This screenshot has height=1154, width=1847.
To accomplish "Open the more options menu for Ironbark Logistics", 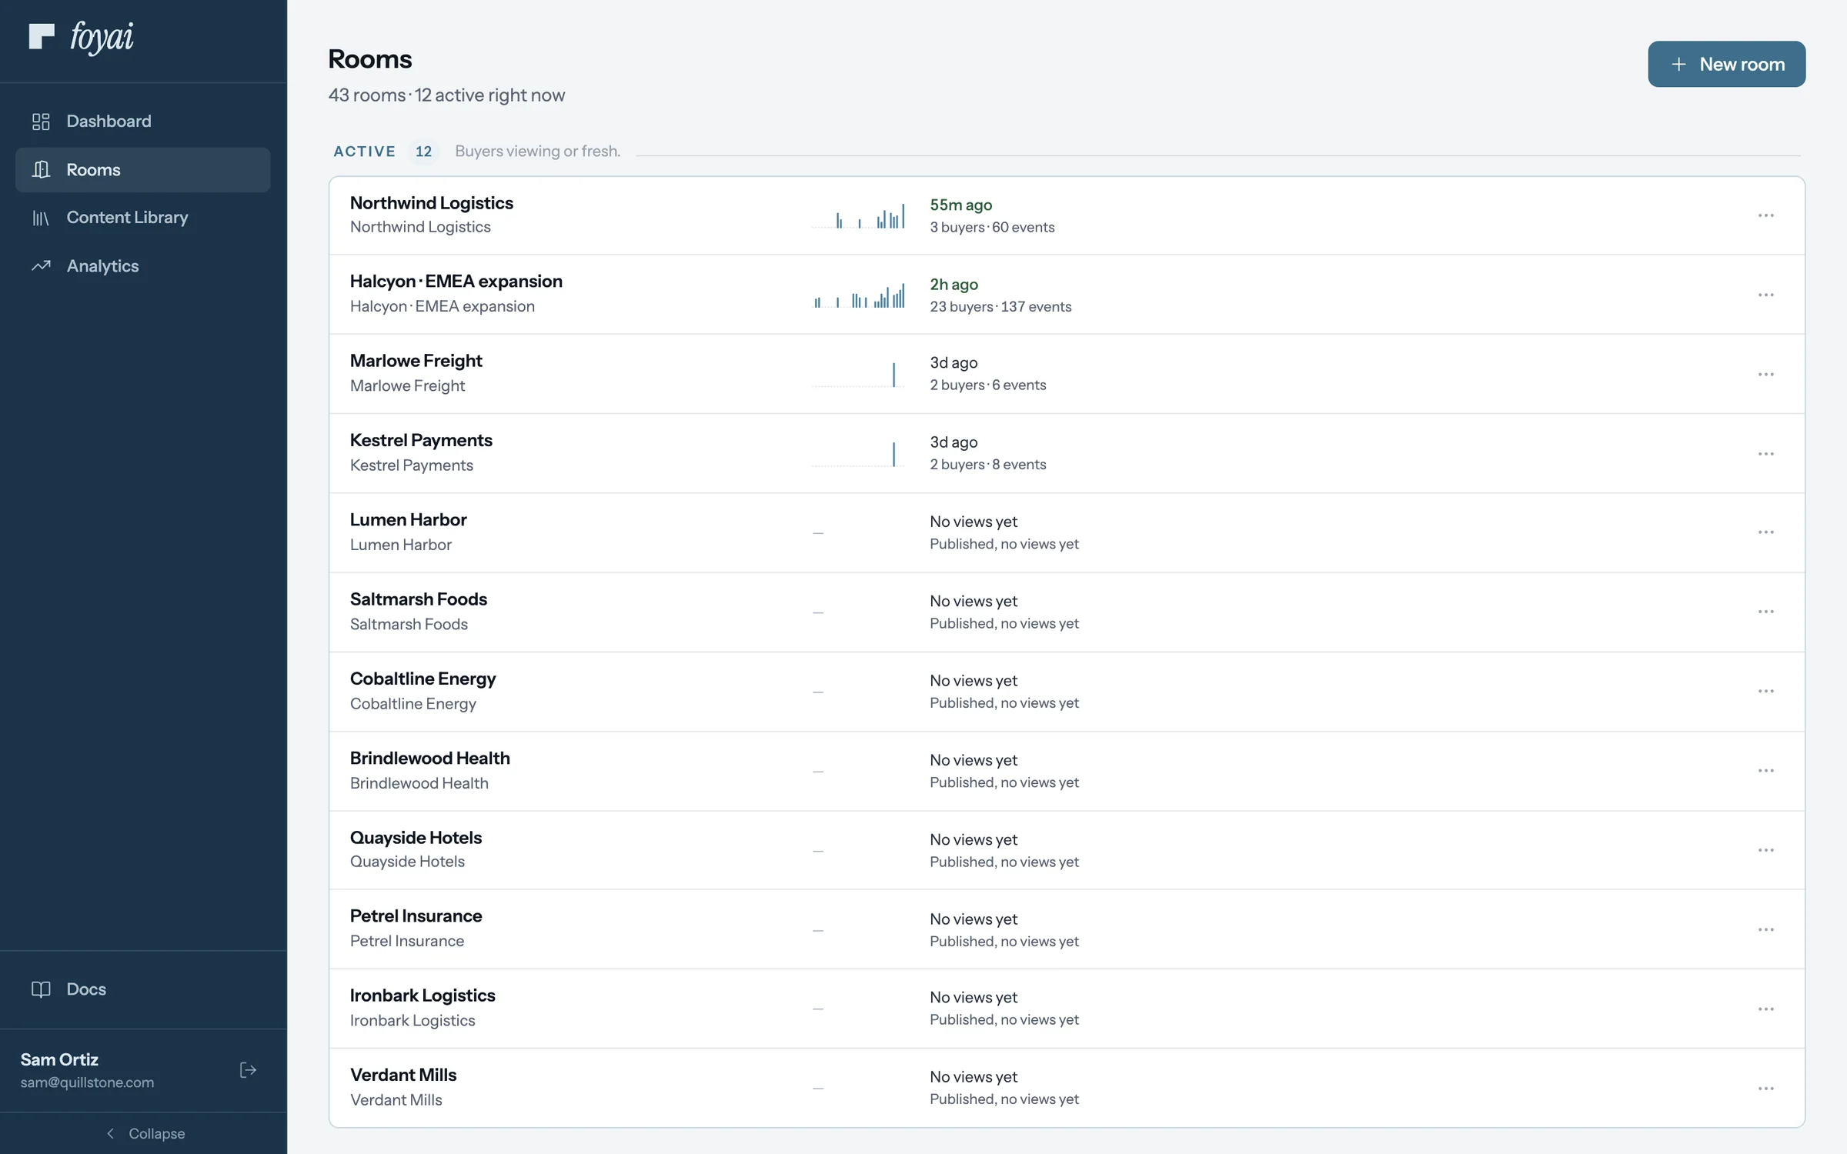I will [x=1765, y=1009].
